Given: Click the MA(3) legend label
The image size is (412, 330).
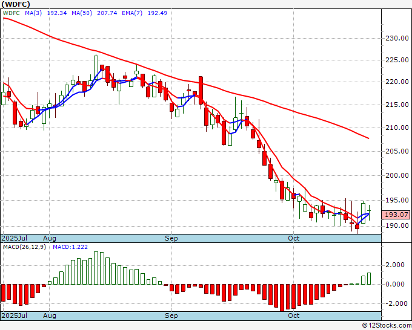Looking at the screenshot, I should click(33, 13).
